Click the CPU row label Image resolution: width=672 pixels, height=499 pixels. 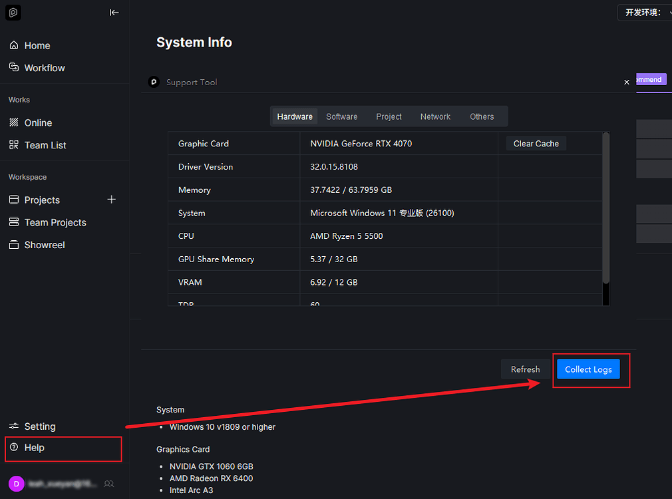[186, 236]
